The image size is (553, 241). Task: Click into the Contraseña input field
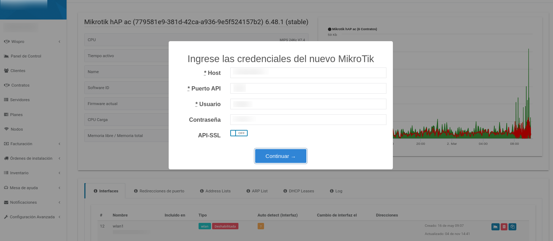click(308, 120)
